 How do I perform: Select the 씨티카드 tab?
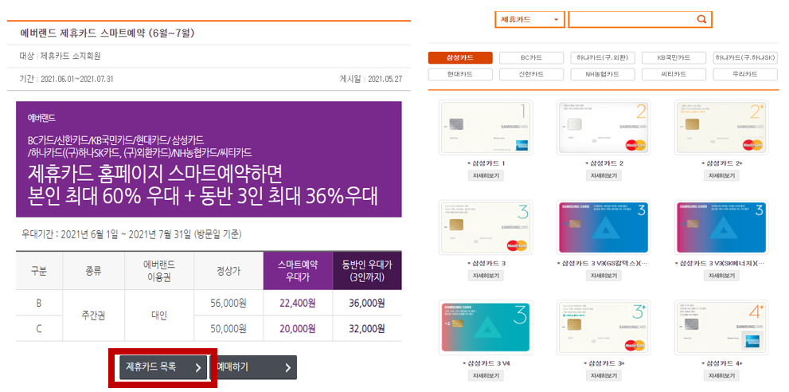pyautogui.click(x=674, y=74)
